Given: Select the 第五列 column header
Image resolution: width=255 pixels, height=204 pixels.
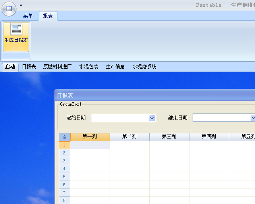Looking at the screenshot, I should click(x=242, y=137).
